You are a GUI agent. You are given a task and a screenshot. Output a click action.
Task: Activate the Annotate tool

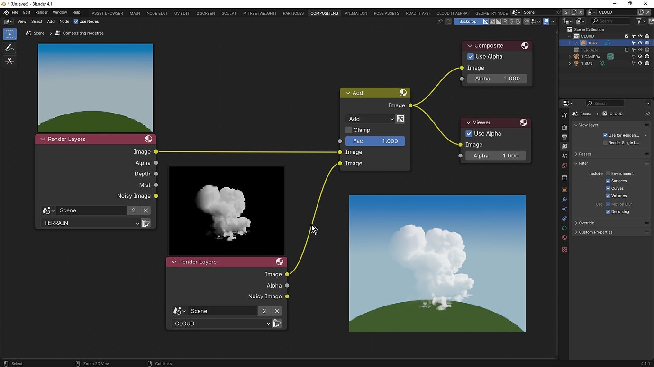click(9, 48)
